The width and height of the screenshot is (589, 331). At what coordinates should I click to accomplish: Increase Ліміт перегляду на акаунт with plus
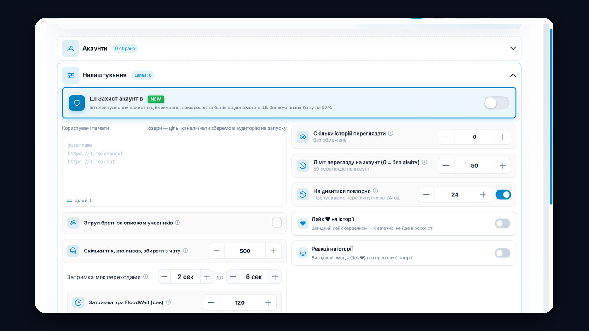502,166
